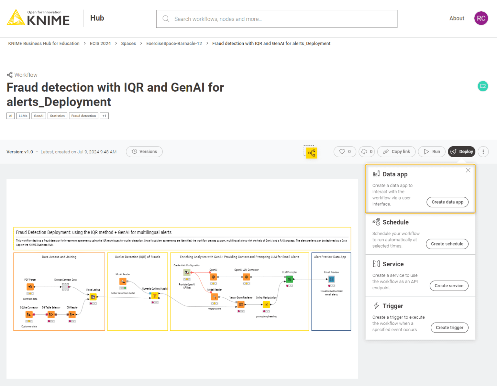Screen dimensions: 497x386
Task: Select the Schedule heading
Action: [395, 222]
